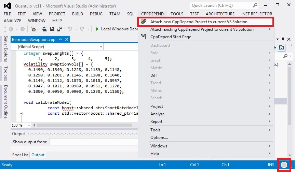Click Local Windows Debugger button

pyautogui.click(x=117, y=29)
